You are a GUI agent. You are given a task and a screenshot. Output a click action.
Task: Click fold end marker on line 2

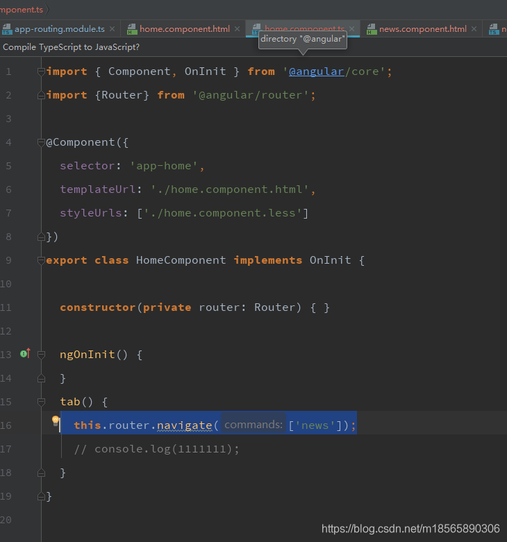[41, 95]
